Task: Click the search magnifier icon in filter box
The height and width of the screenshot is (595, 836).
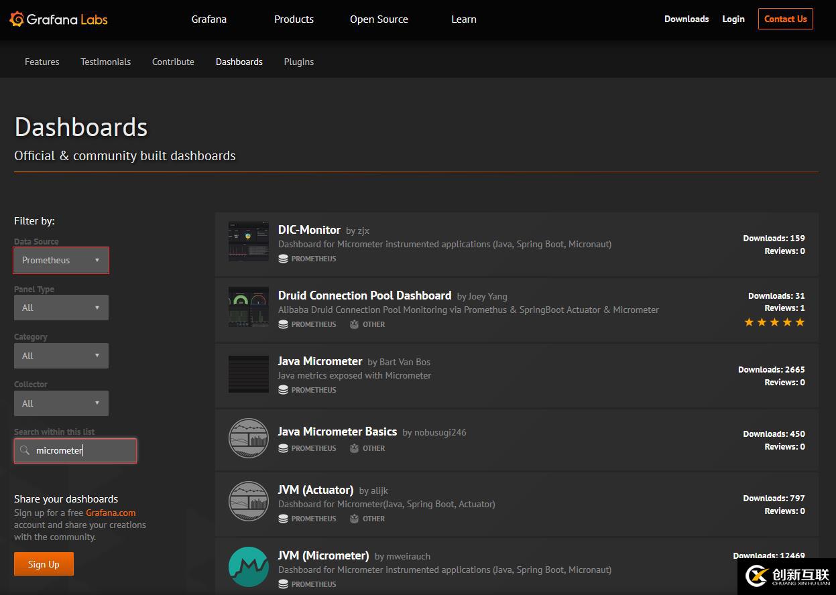Action: (x=25, y=450)
